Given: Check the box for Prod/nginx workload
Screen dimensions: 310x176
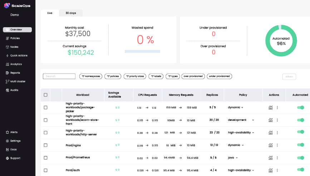Looking at the screenshot, I should point(45,145).
